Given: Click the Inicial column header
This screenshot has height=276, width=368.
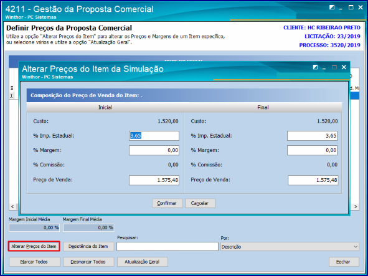Looking at the screenshot, I should click(x=105, y=107).
